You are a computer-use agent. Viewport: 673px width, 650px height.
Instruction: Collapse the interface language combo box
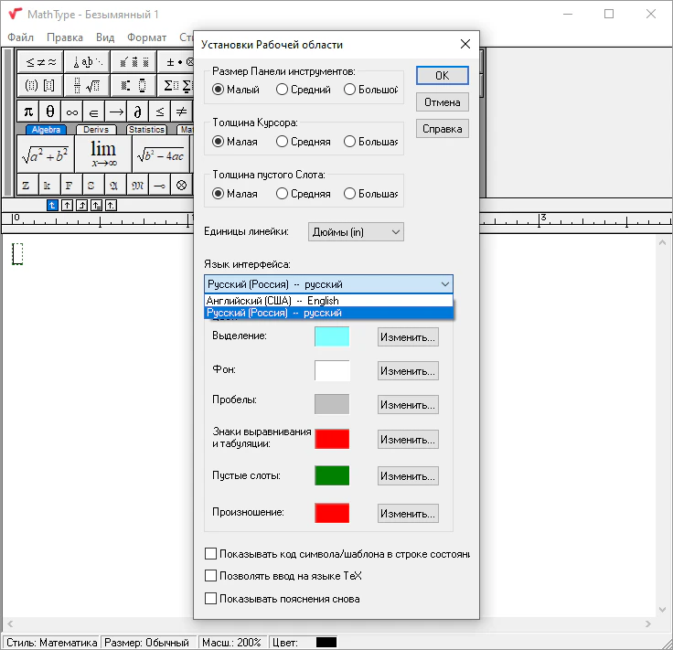(x=444, y=284)
